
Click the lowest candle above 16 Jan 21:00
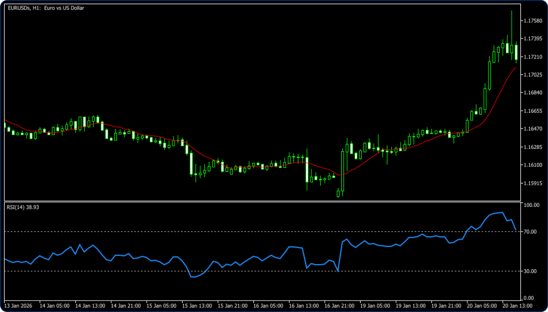coord(338,193)
